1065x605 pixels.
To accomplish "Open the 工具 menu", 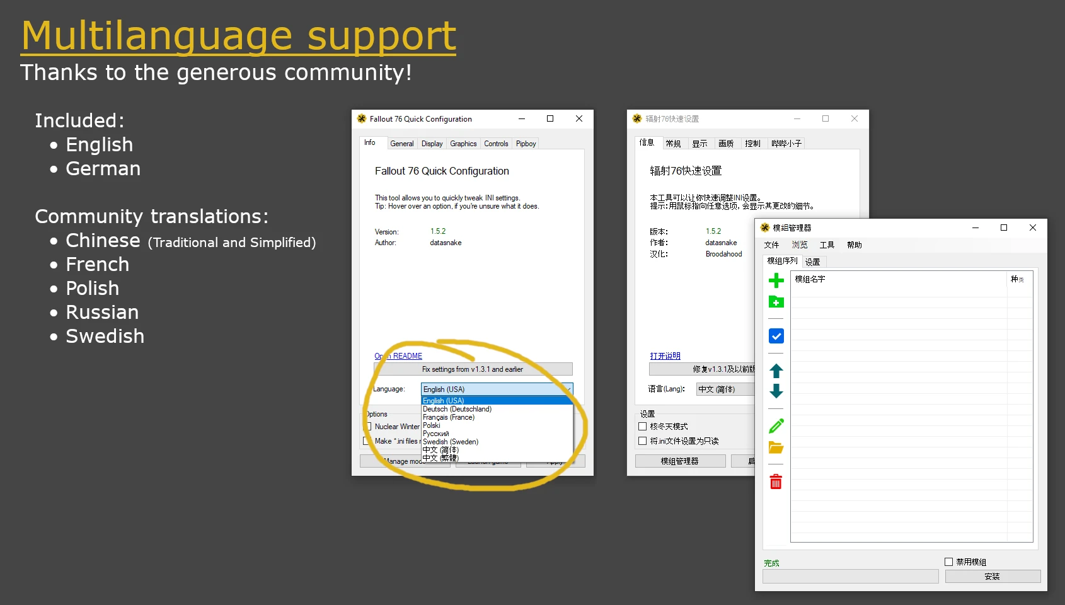I will 827,245.
